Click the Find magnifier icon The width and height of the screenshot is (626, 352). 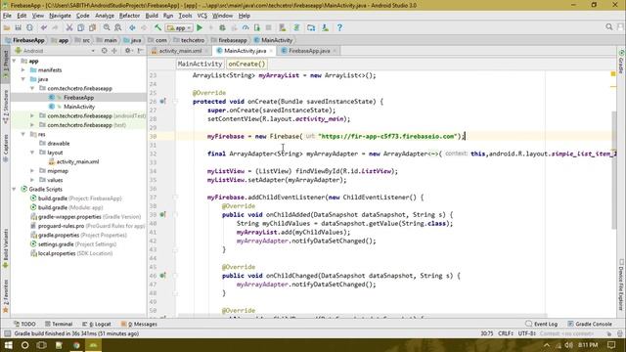click(x=107, y=28)
